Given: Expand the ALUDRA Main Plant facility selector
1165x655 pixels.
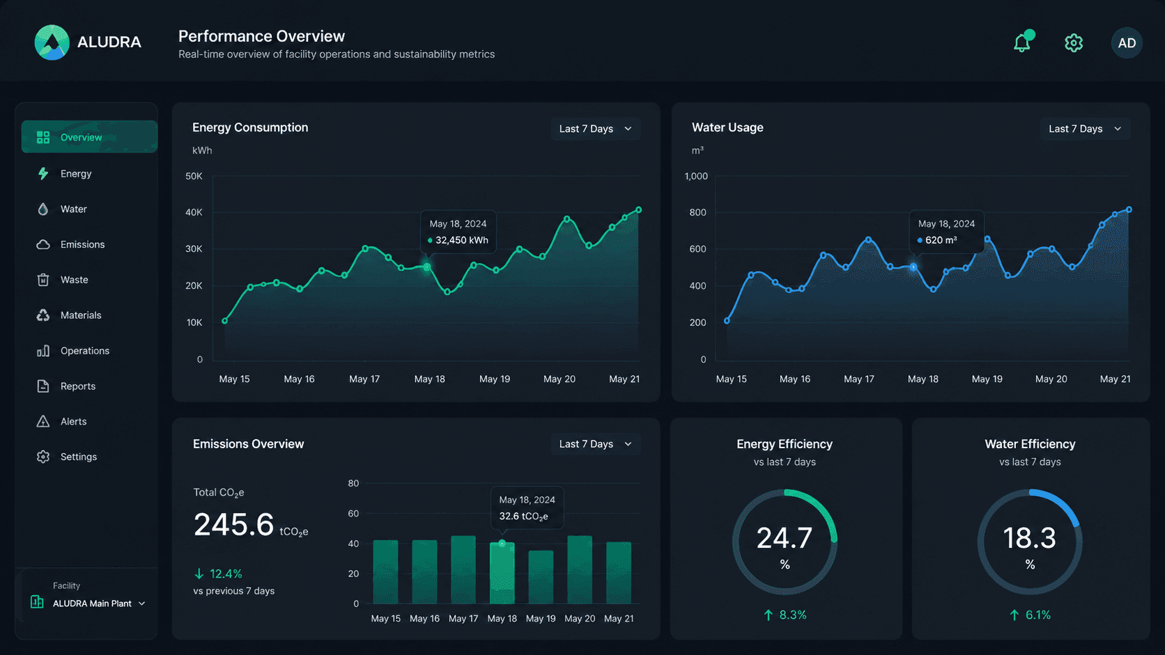Looking at the screenshot, I should (x=99, y=603).
